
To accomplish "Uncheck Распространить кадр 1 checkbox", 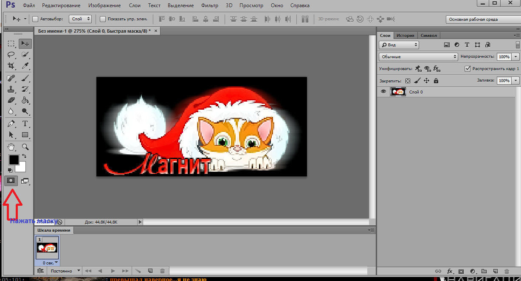I will [x=468, y=68].
